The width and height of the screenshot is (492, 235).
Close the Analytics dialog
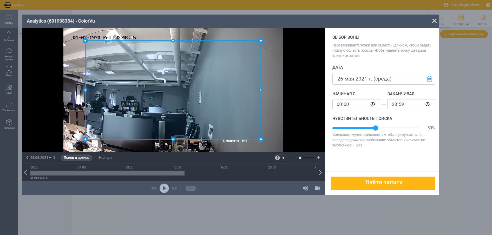[x=434, y=21]
